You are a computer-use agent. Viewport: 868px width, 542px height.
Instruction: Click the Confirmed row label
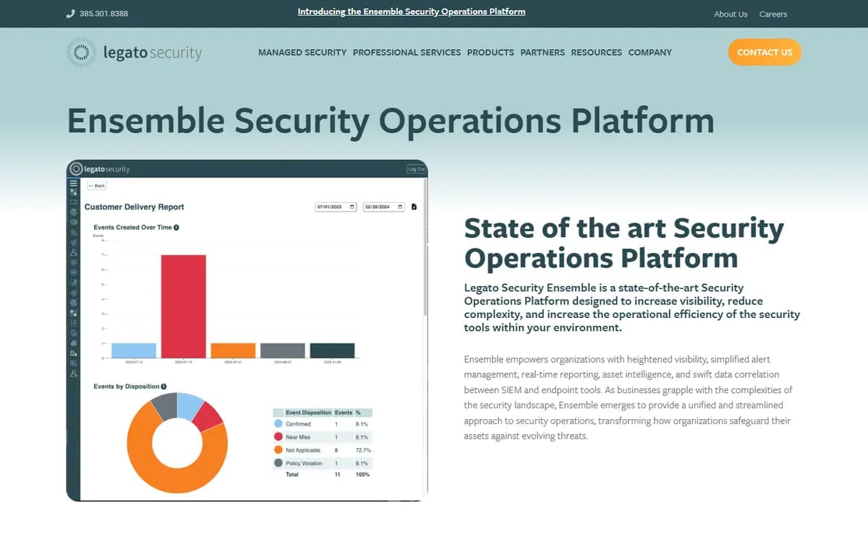[298, 424]
